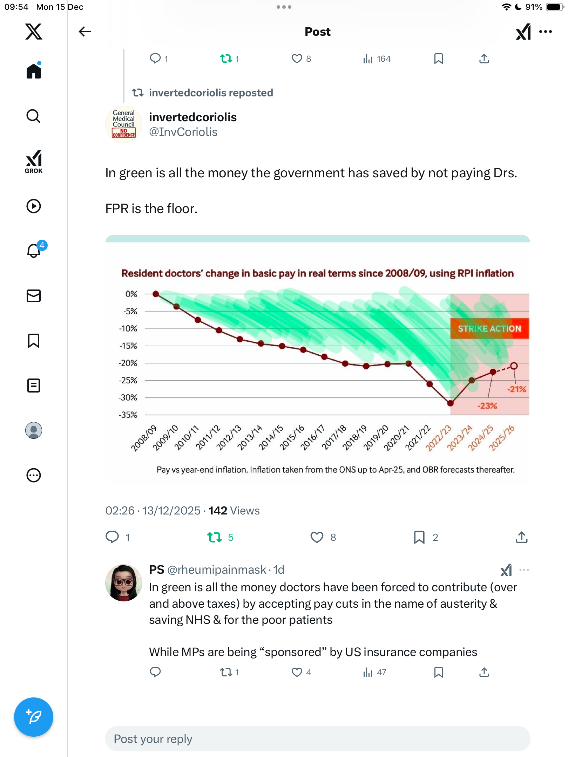Open the Home feed icon
This screenshot has height=757, width=568.
(34, 71)
